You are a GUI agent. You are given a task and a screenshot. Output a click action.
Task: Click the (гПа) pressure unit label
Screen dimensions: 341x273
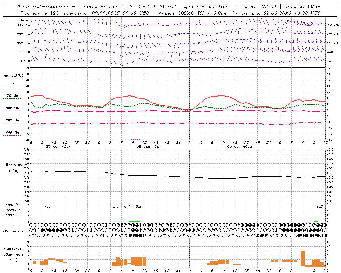[14, 171]
